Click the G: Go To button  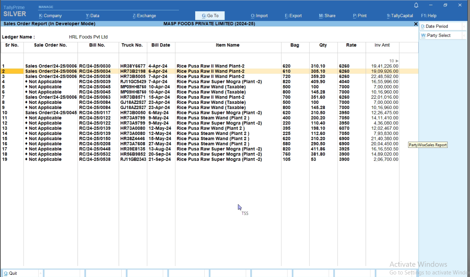(210, 16)
